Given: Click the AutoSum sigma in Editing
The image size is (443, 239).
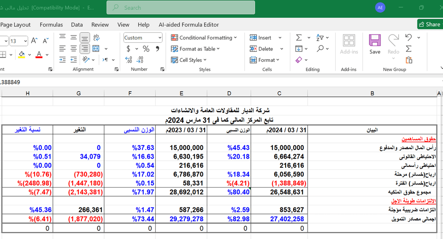Looking at the screenshot, I should coord(299,38).
